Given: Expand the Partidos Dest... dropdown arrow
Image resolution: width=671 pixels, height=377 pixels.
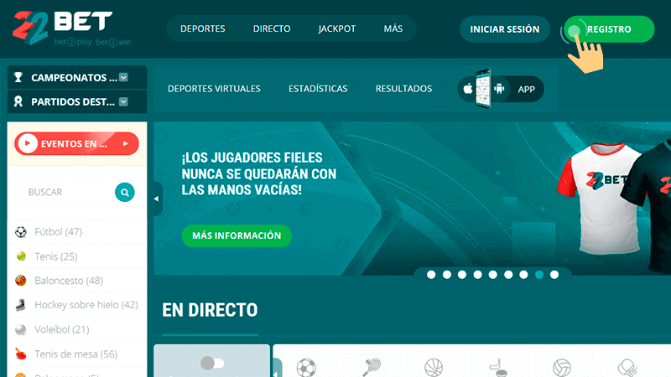Looking at the screenshot, I should 123,102.
